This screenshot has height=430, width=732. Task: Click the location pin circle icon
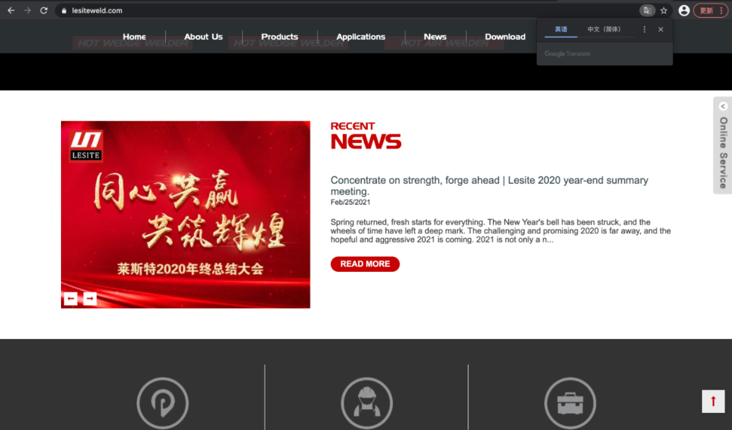coord(163,403)
